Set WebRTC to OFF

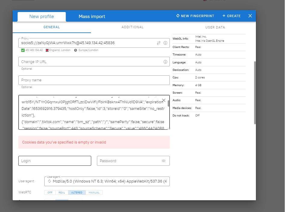(x=50, y=192)
